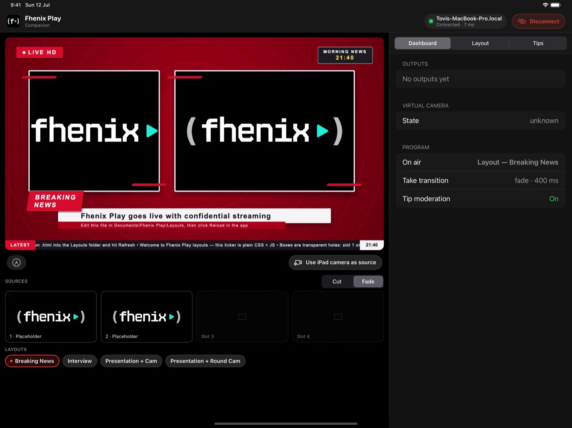Tap the right (fhenix) box in preview

[264, 131]
